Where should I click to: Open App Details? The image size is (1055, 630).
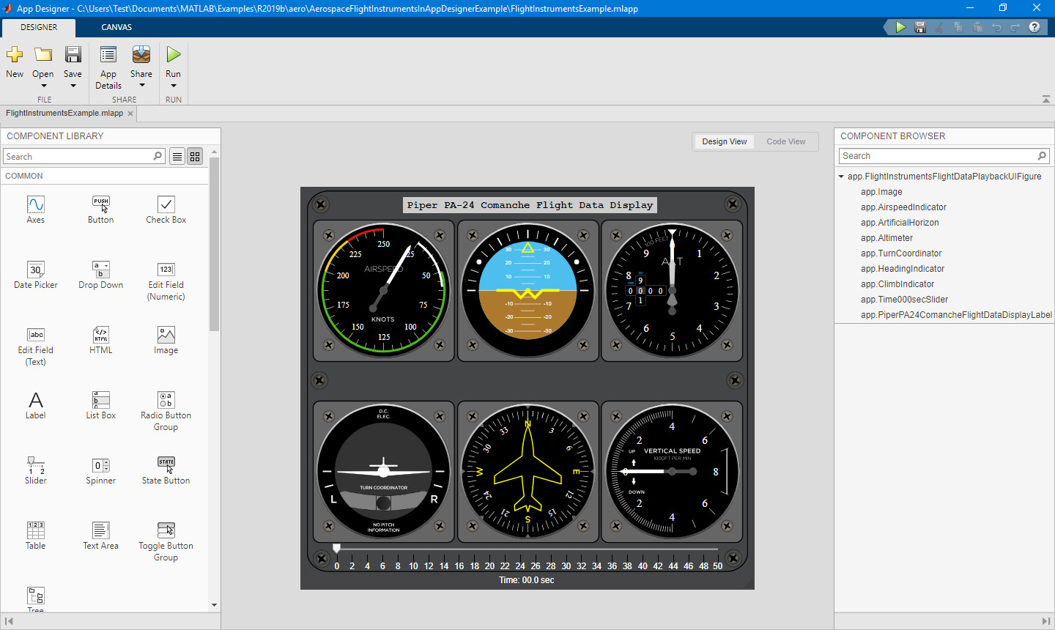point(108,67)
